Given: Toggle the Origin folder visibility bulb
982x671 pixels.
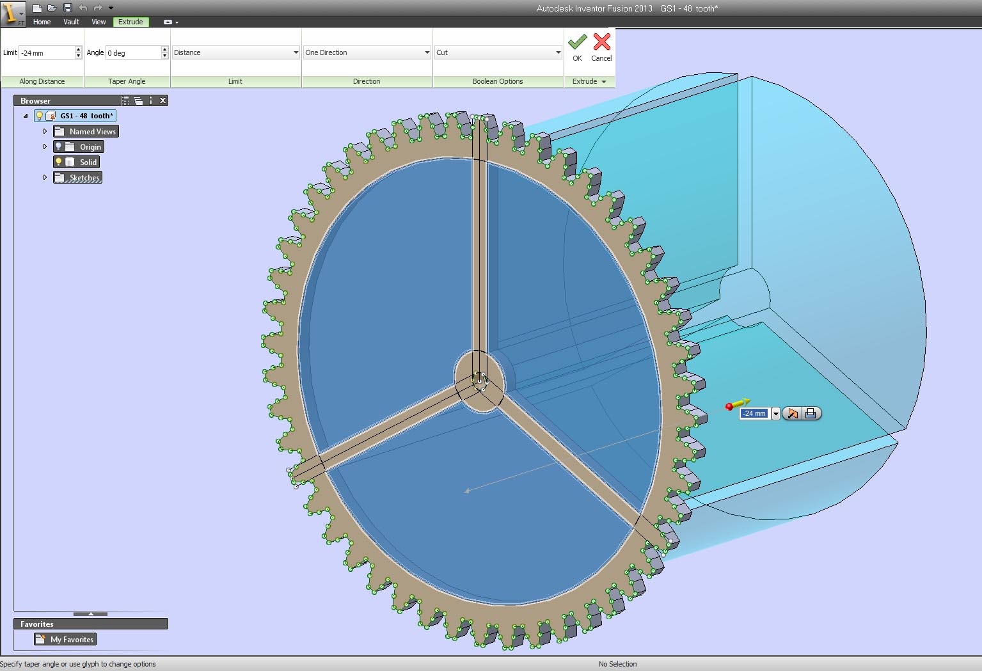Looking at the screenshot, I should tap(58, 146).
